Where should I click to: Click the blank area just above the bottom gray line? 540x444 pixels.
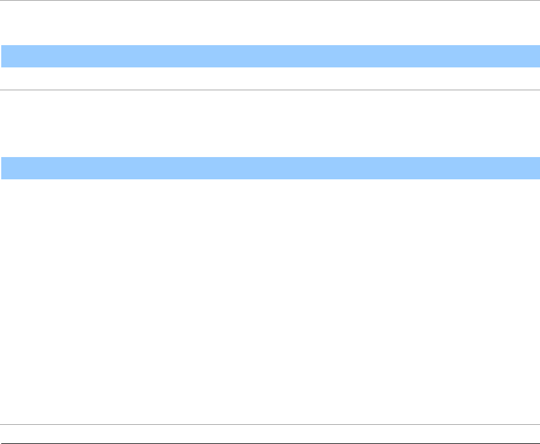pos(270,414)
